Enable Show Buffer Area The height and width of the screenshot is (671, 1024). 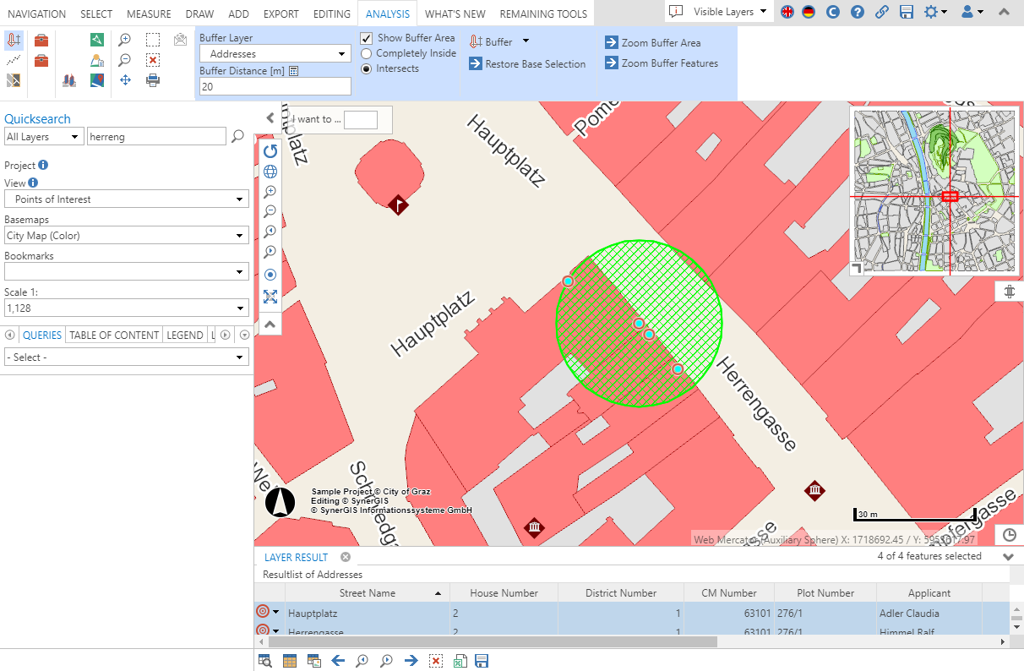coord(367,38)
